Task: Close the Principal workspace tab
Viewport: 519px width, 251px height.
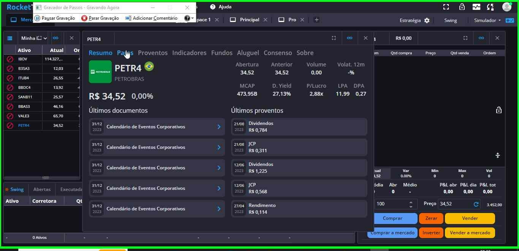Action: pyautogui.click(x=265, y=20)
